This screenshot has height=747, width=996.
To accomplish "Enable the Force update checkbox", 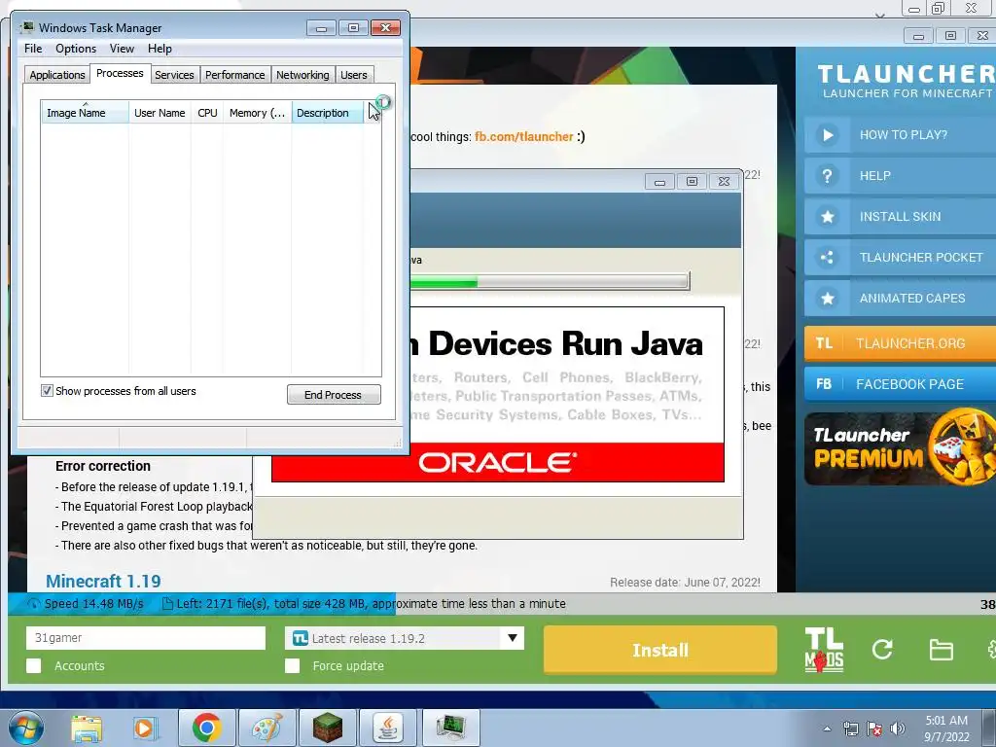I will [x=292, y=665].
